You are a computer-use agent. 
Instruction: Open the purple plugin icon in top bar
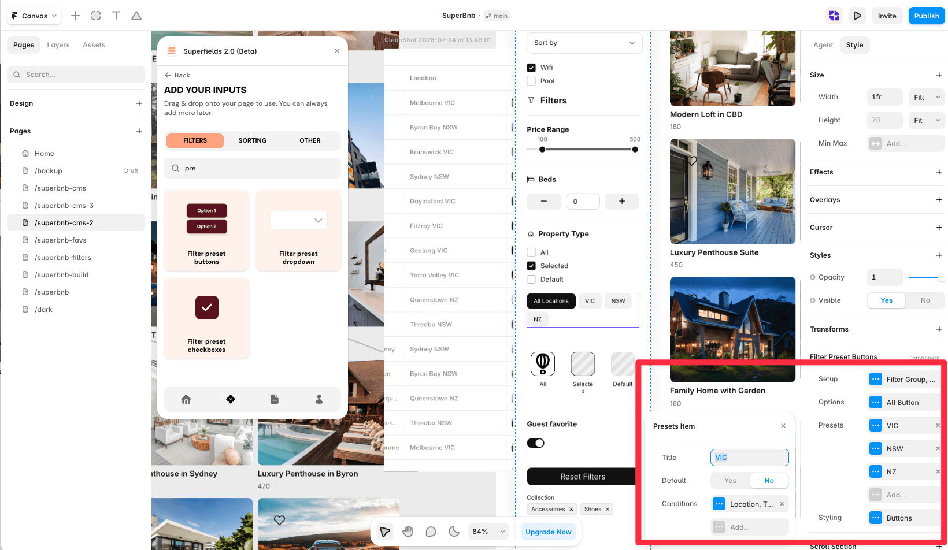pyautogui.click(x=834, y=16)
